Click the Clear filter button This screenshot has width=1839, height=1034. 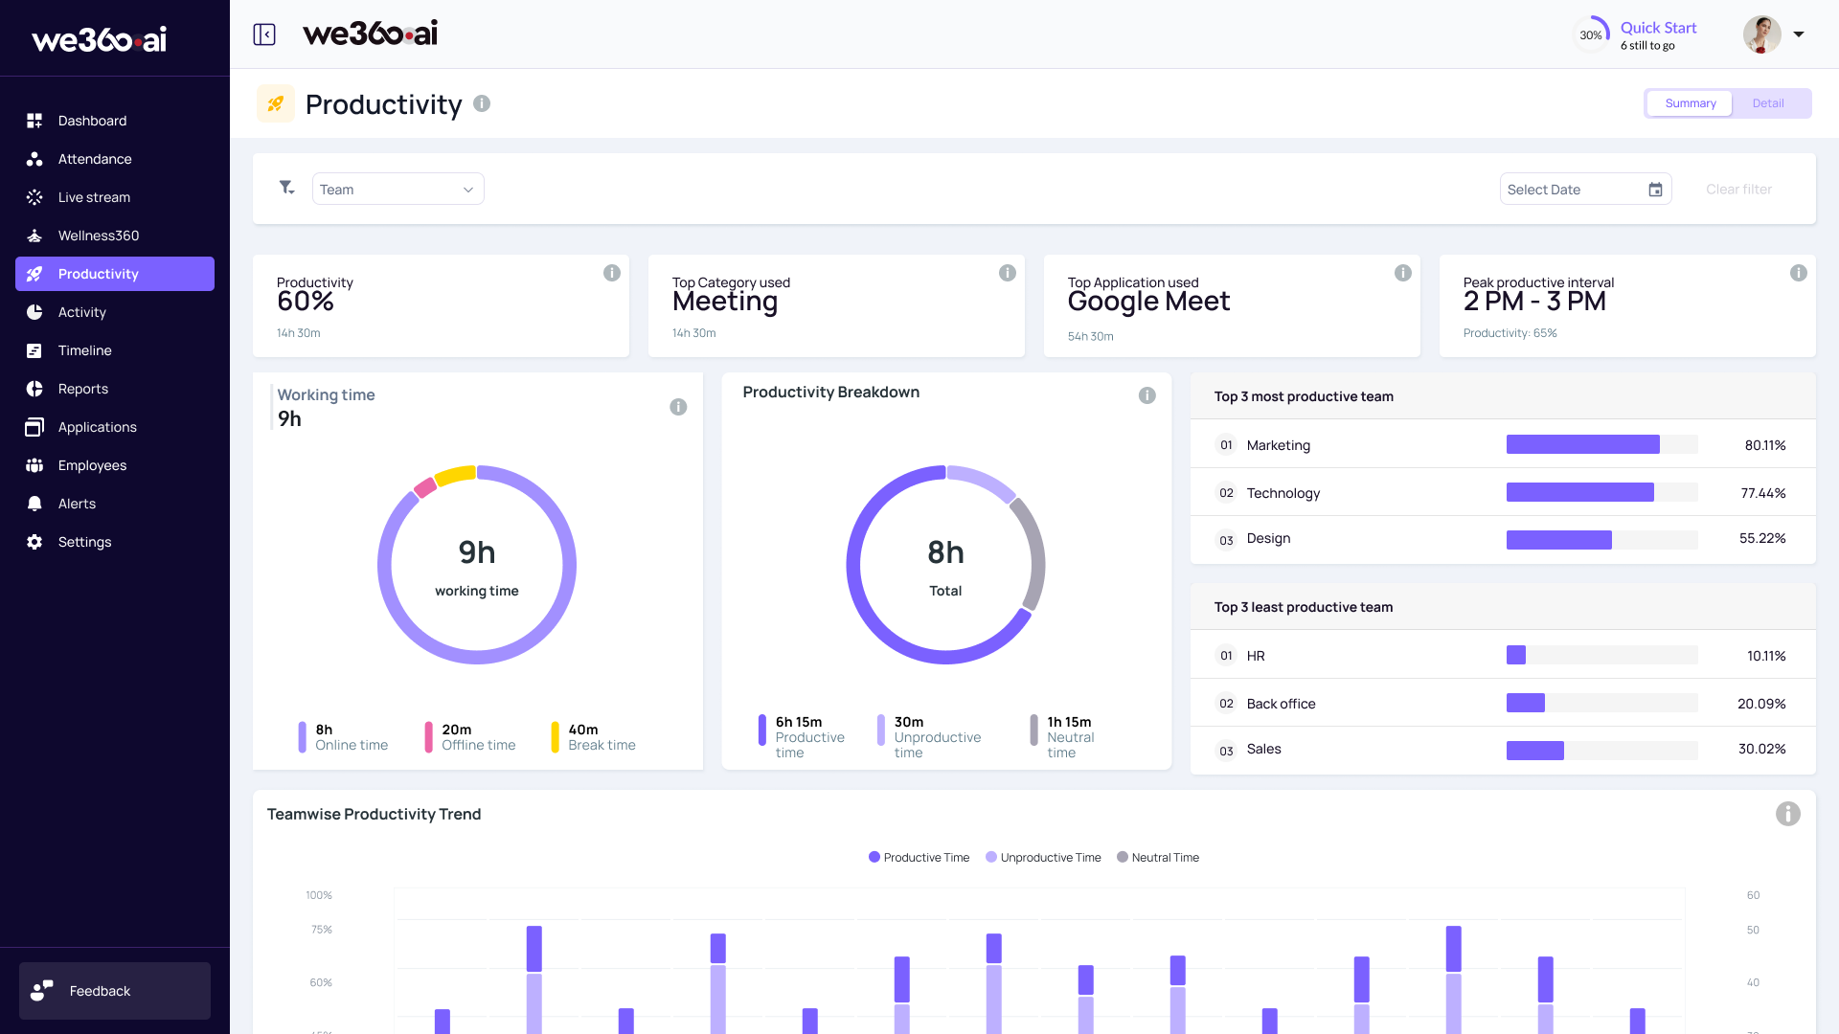click(x=1738, y=189)
